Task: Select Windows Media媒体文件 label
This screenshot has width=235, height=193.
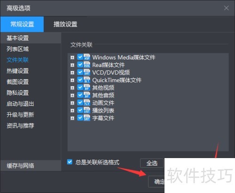Action: click(x=124, y=57)
